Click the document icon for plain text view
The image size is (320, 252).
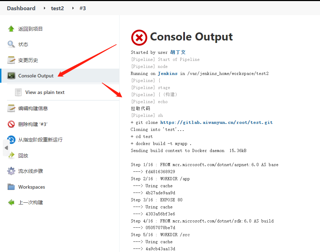click(18, 92)
